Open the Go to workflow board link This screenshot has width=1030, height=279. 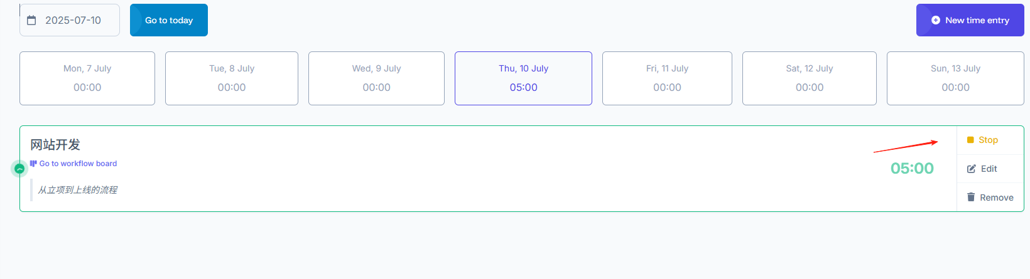78,164
